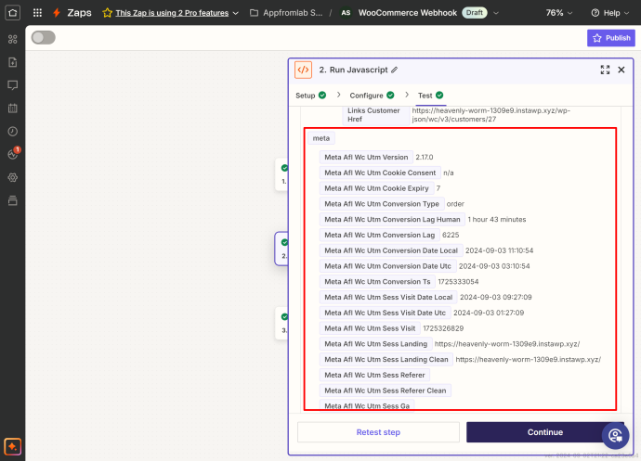Viewport: 641px width, 461px height.
Task: Click 'Meta Afl Wc Utm Conversion Type' label
Action: (x=382, y=204)
